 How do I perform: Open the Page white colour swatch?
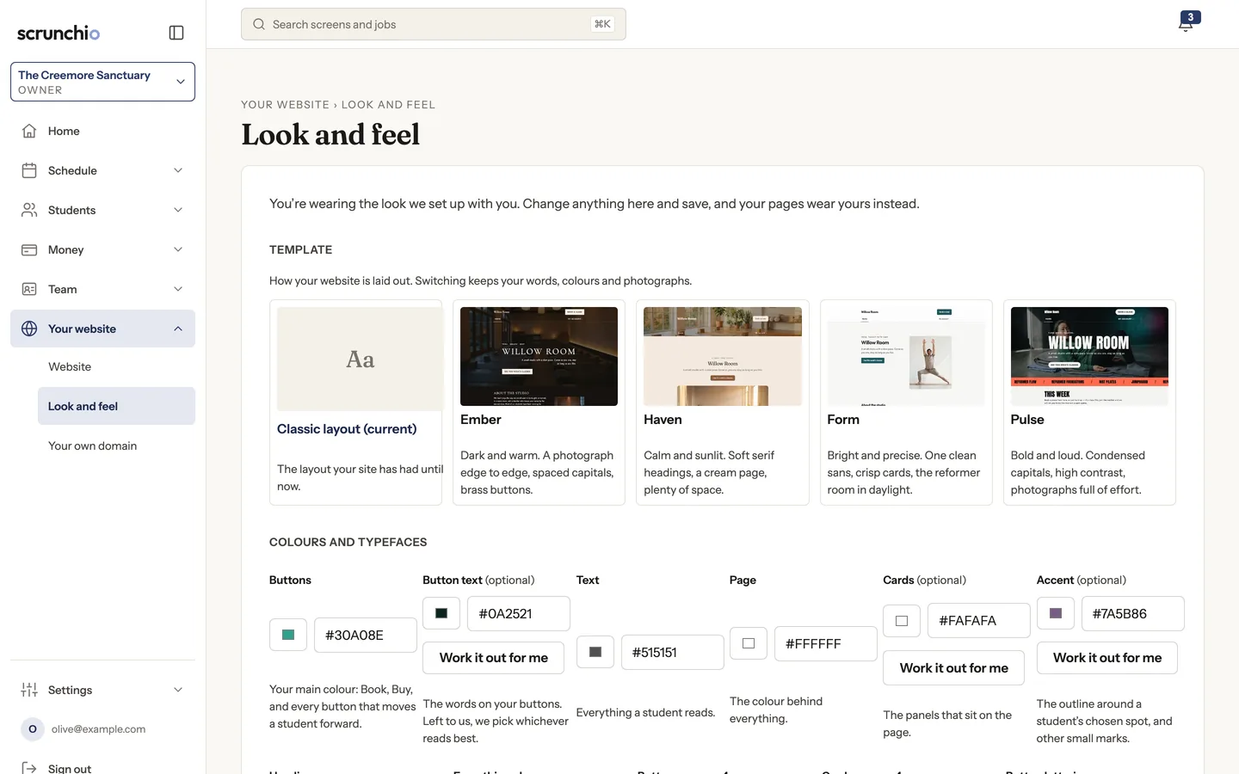749,643
